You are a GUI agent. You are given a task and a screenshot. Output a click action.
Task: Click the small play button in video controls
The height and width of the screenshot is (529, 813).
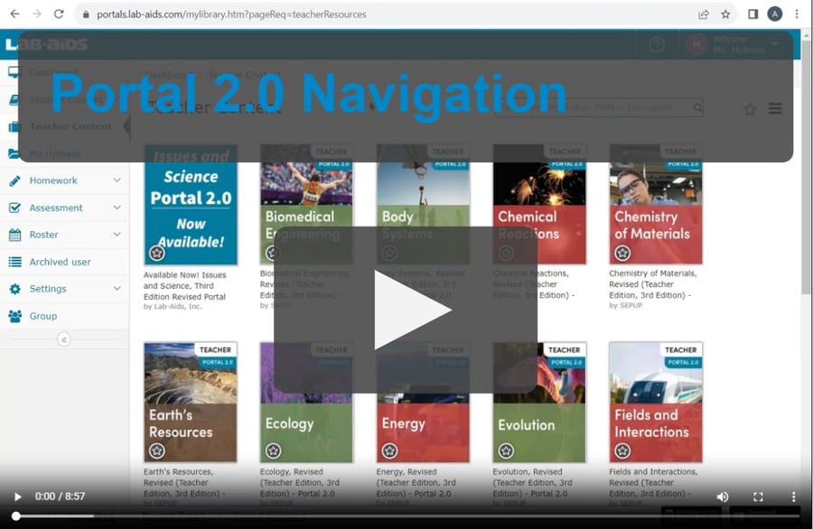[17, 497]
